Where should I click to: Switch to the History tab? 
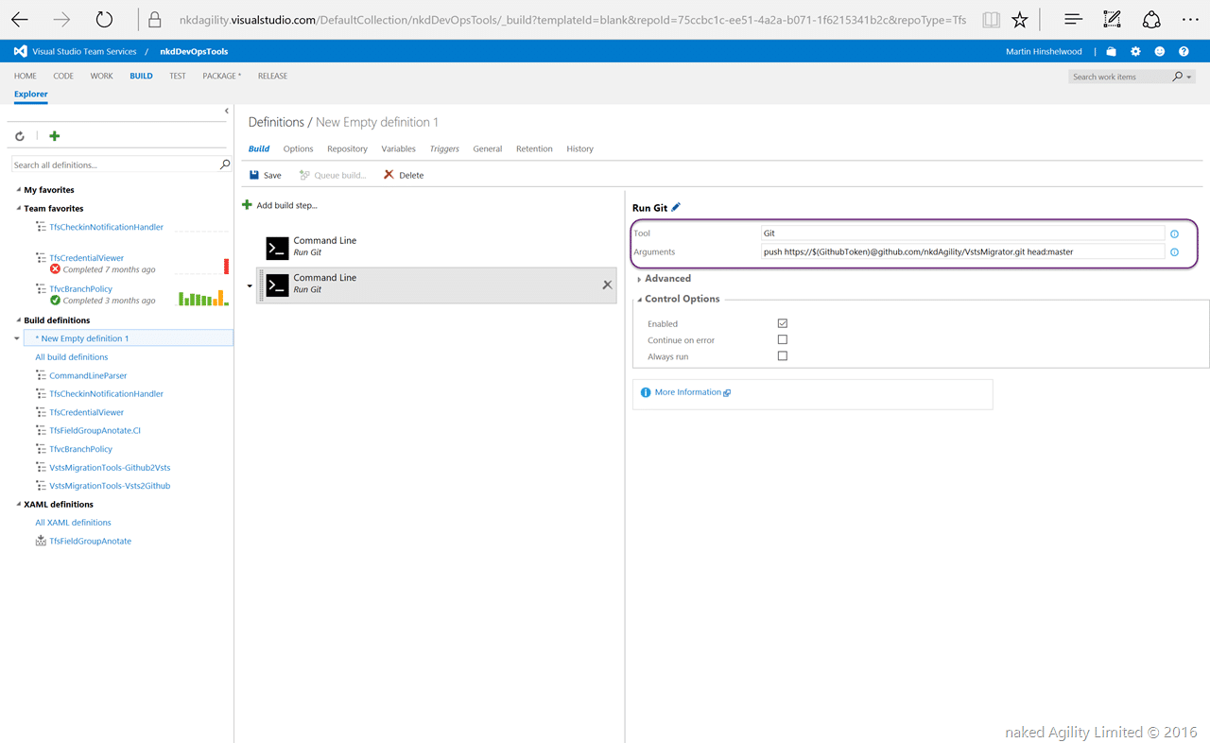pos(579,148)
